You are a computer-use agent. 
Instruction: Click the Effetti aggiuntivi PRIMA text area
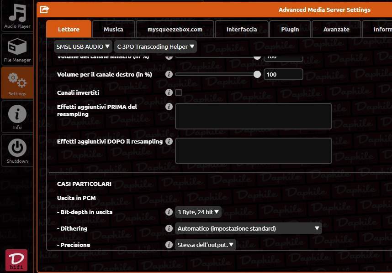coord(254,116)
